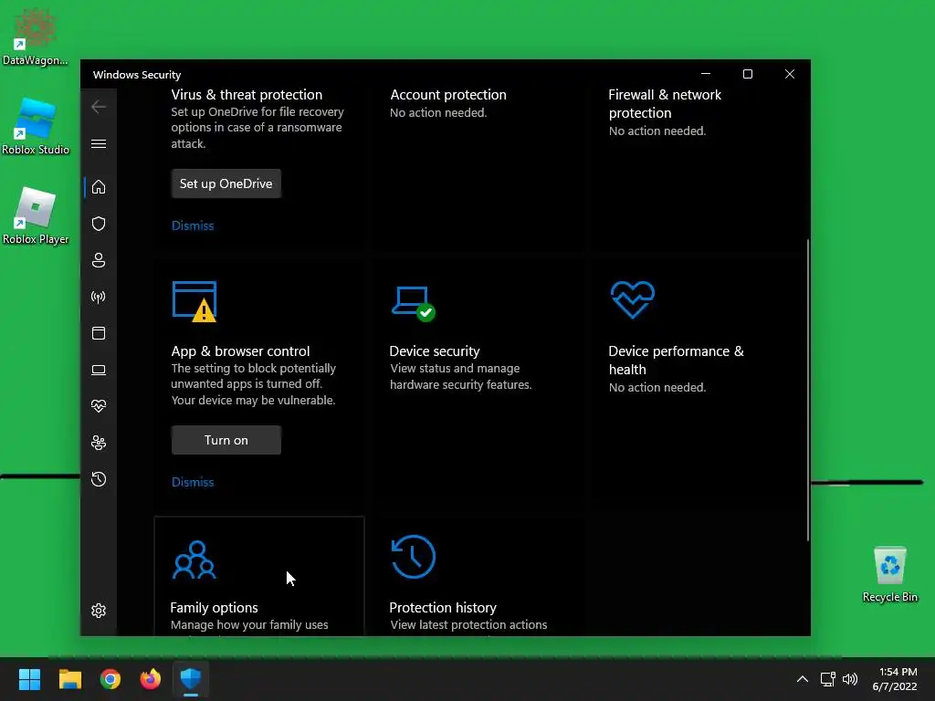Open the Windows Start menu
Viewport: 935px width, 701px height.
pyautogui.click(x=29, y=679)
